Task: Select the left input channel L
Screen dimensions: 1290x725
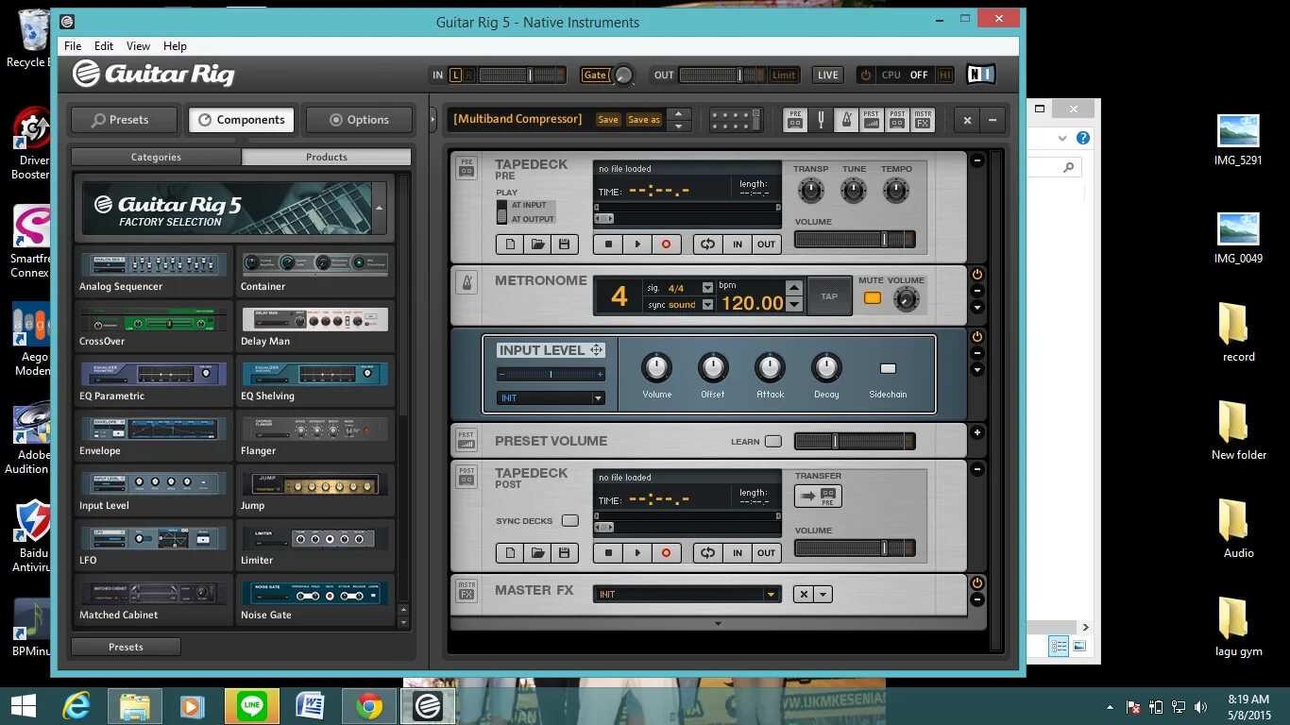Action: (x=455, y=75)
